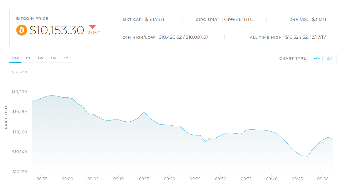Viewport: 342px width, 192px height.
Task: Click the orange Bitcoin logo icon
Action: (22, 30)
